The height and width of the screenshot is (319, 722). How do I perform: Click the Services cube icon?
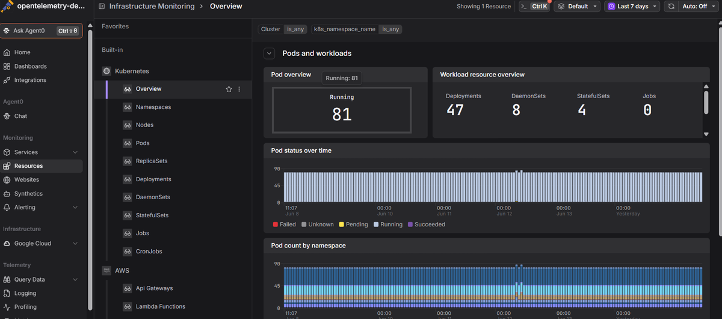7,152
